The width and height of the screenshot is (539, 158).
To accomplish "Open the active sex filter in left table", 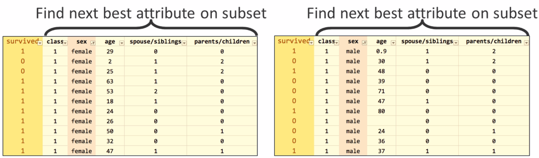I will (93, 43).
